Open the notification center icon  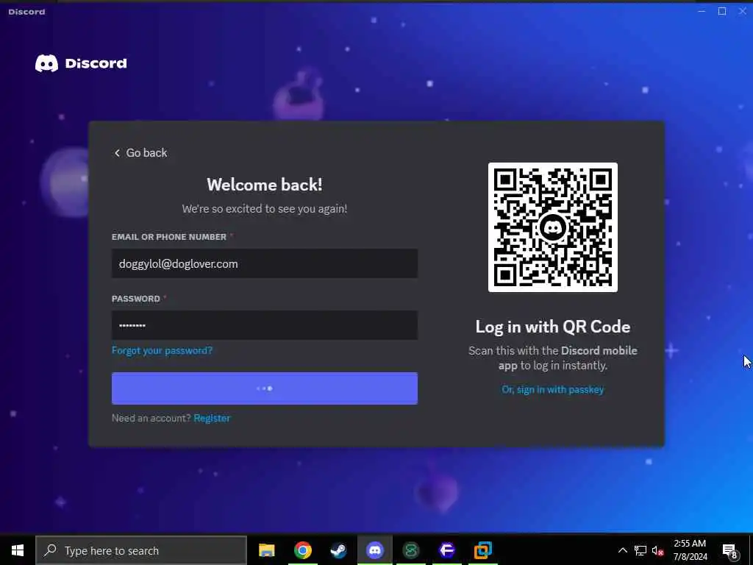click(x=729, y=550)
